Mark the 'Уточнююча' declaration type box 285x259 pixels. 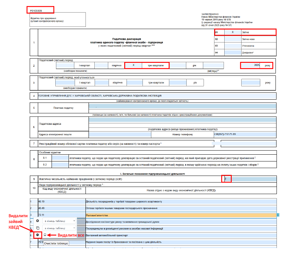tap(233, 46)
